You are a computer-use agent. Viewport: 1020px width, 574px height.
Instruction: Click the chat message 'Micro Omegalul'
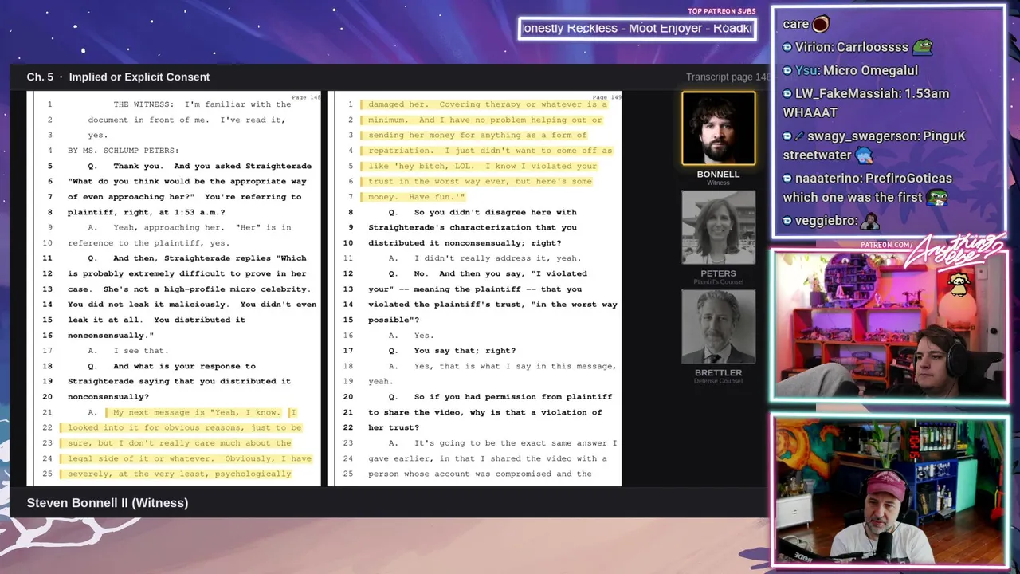(x=870, y=70)
